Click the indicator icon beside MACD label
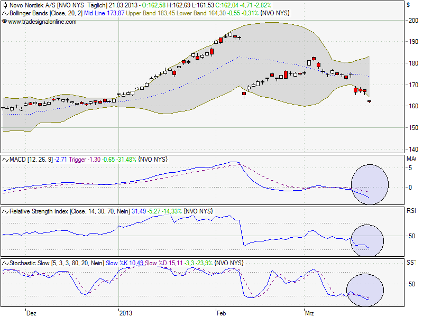423x317 pixels. point(5,158)
